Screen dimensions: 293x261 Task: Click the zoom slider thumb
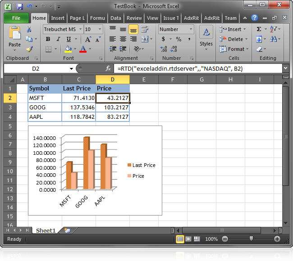(251, 238)
